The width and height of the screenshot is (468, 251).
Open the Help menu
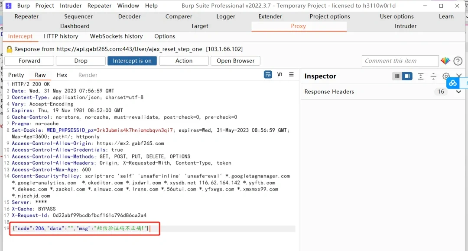click(x=151, y=6)
